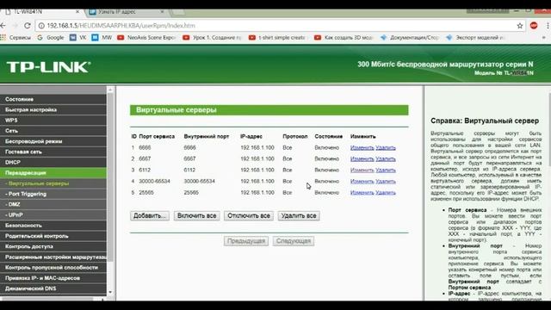Viewport: 551px width, 310px height.
Task: Open the NeoAxis Scene Export bookmark
Action: coord(146,37)
